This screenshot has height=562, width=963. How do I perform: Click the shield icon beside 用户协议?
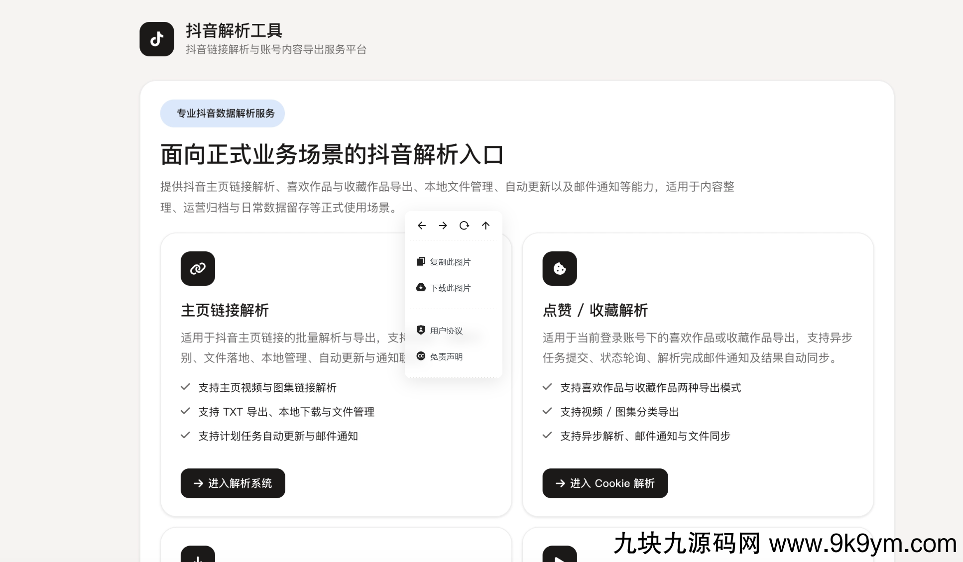[x=421, y=330]
